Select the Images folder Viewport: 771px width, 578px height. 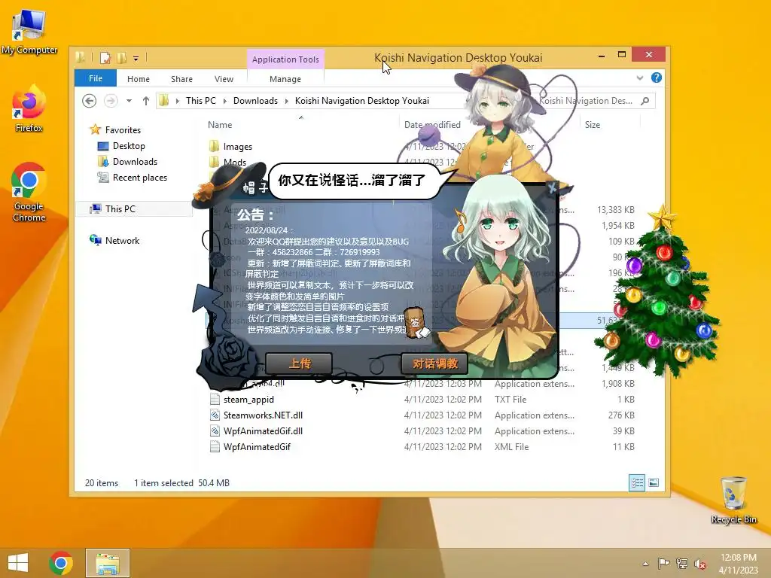[x=237, y=147]
